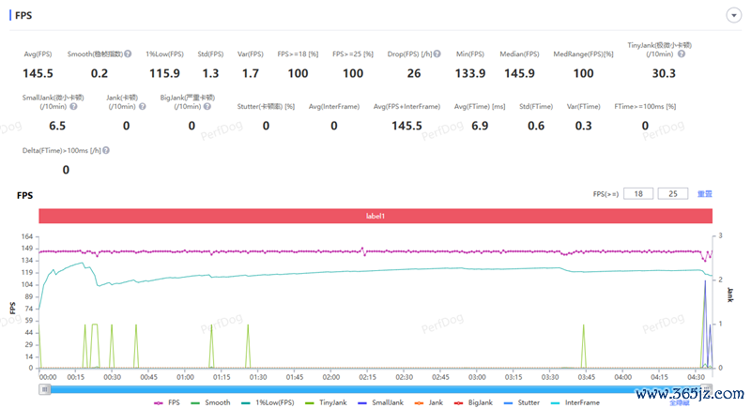Select the red label1 bar

coord(375,216)
